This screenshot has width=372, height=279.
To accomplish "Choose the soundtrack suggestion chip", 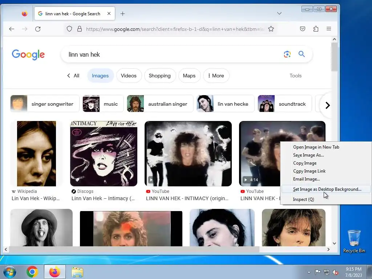I will tap(284, 104).
